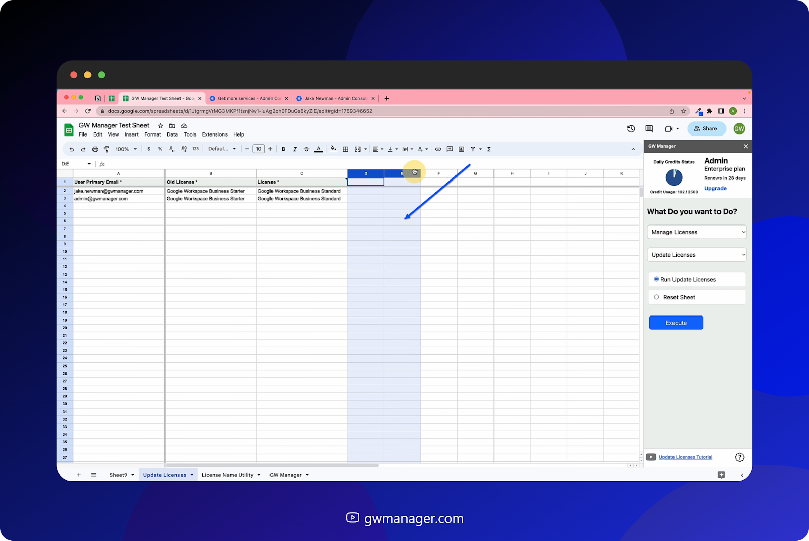Open the Get more services browser tab

coord(249,99)
